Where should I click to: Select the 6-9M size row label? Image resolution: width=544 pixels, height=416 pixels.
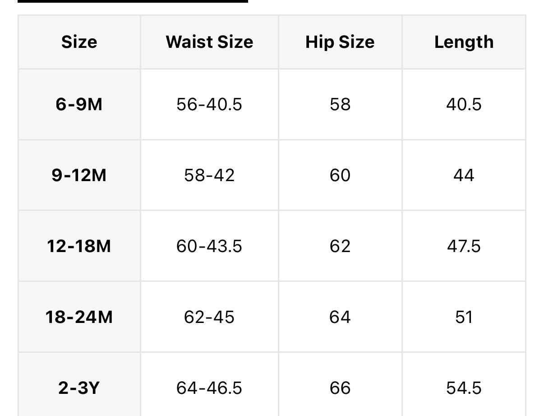click(79, 104)
